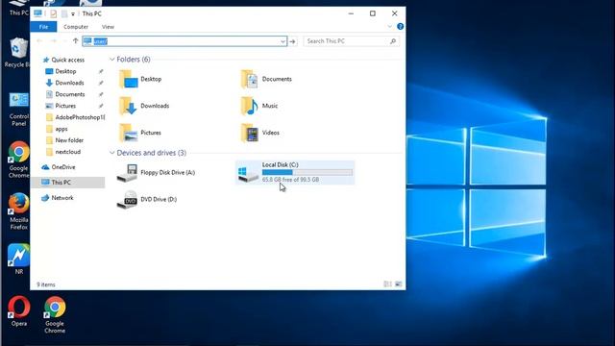Click the Devices and drives (3) heading
This screenshot has width=615, height=346.
[152, 153]
